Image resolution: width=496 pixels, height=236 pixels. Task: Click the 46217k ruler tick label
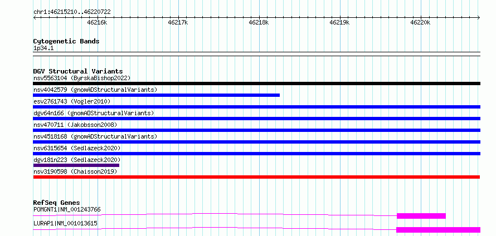(x=178, y=22)
